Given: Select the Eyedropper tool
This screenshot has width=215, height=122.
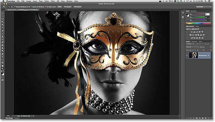Looking at the screenshot, I should [2, 28].
